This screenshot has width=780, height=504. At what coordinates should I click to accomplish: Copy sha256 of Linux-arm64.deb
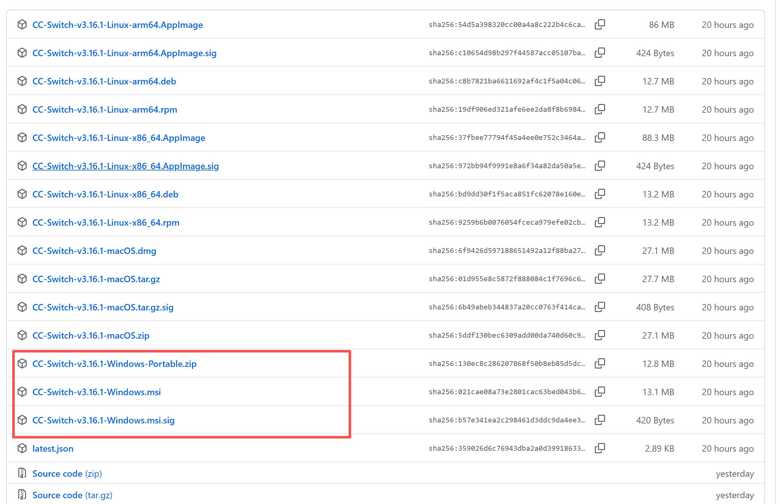(x=600, y=81)
